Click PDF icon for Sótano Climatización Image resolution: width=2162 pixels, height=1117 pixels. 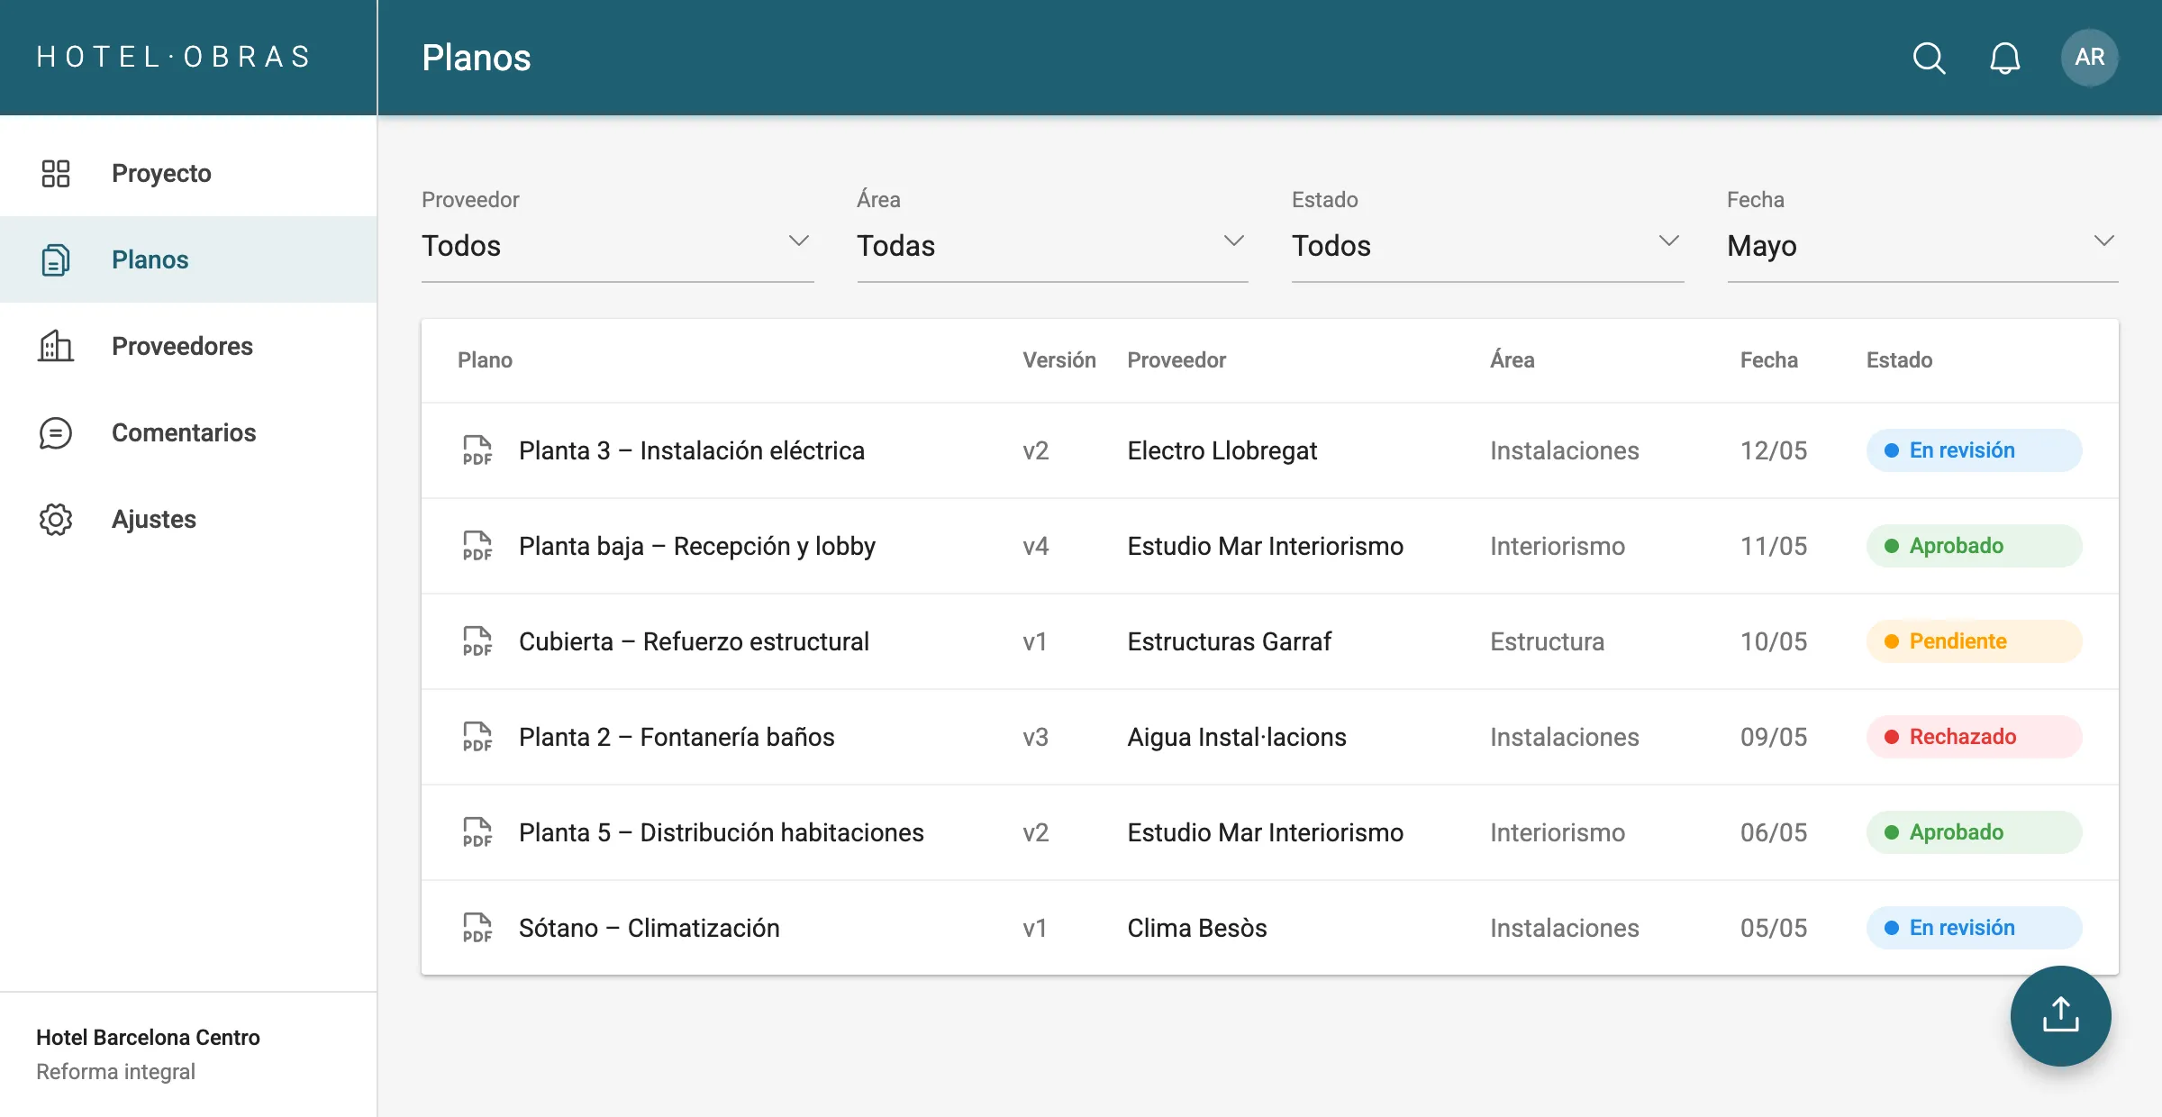[477, 928]
